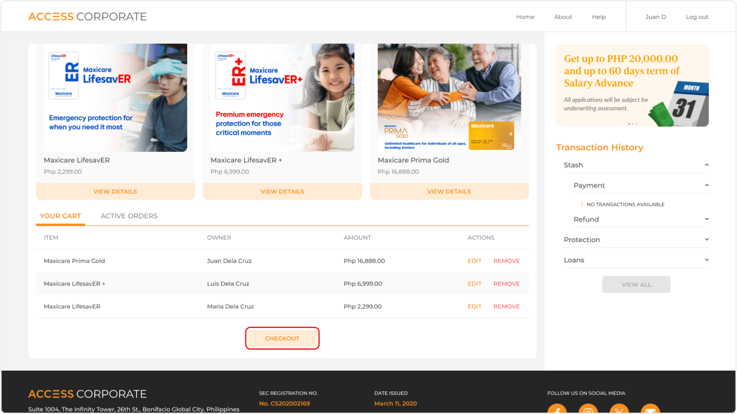Expand the Refund subsection chevron
Image resolution: width=737 pixels, height=414 pixels.
tap(706, 219)
